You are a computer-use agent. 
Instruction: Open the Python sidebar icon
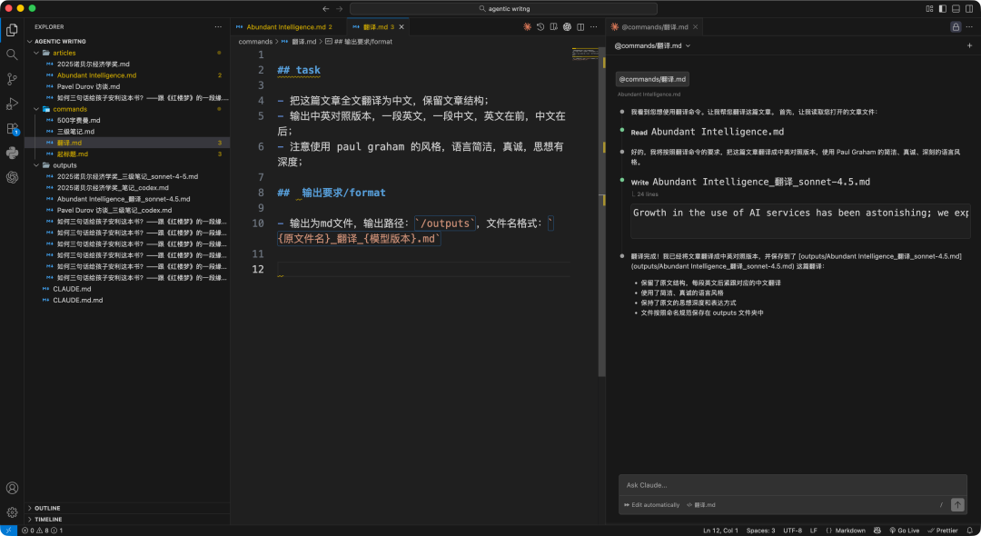click(12, 153)
